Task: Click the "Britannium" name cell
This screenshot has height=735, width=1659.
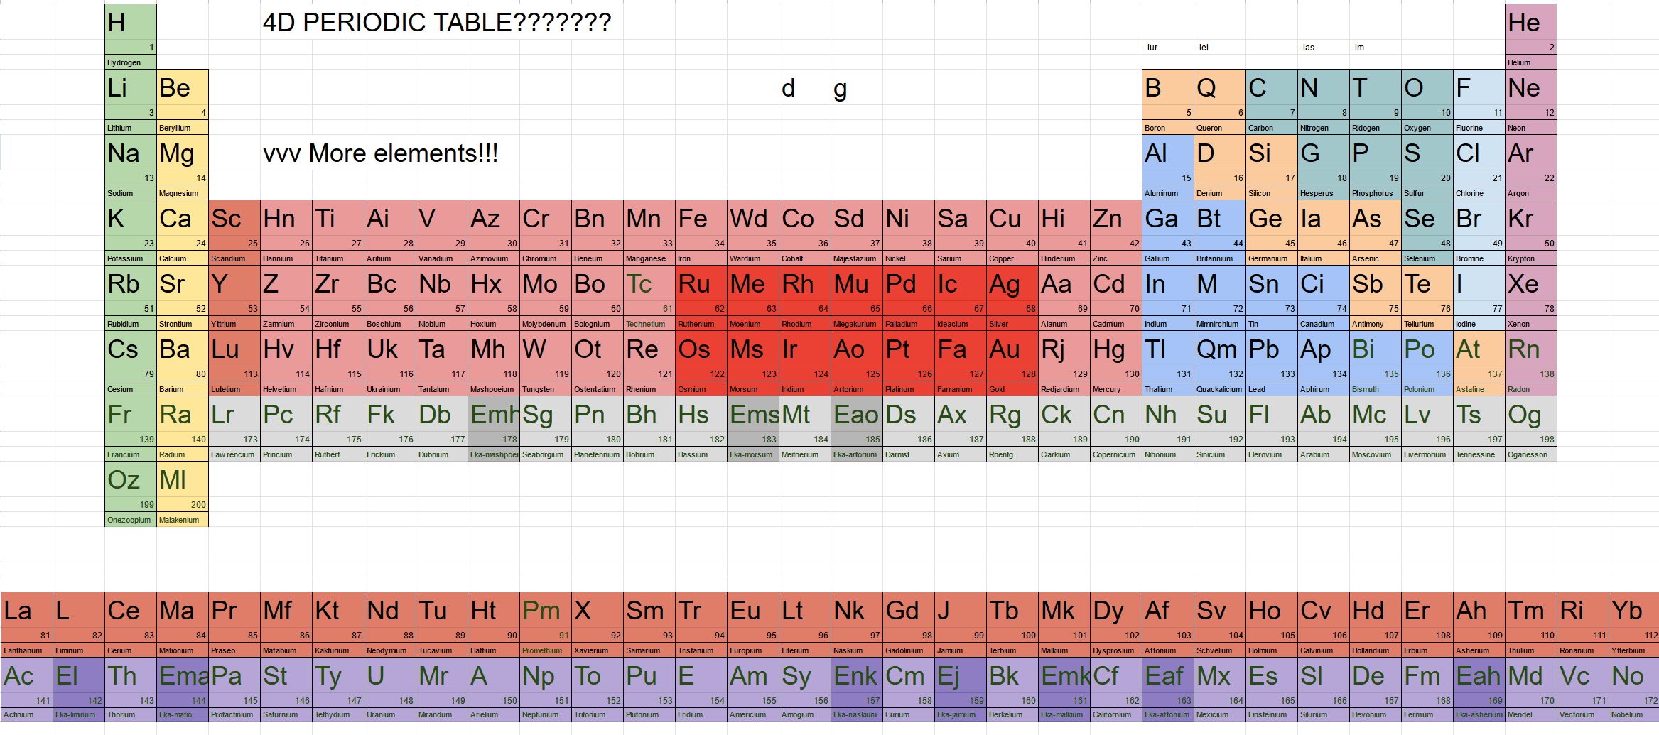Action: pos(1220,258)
